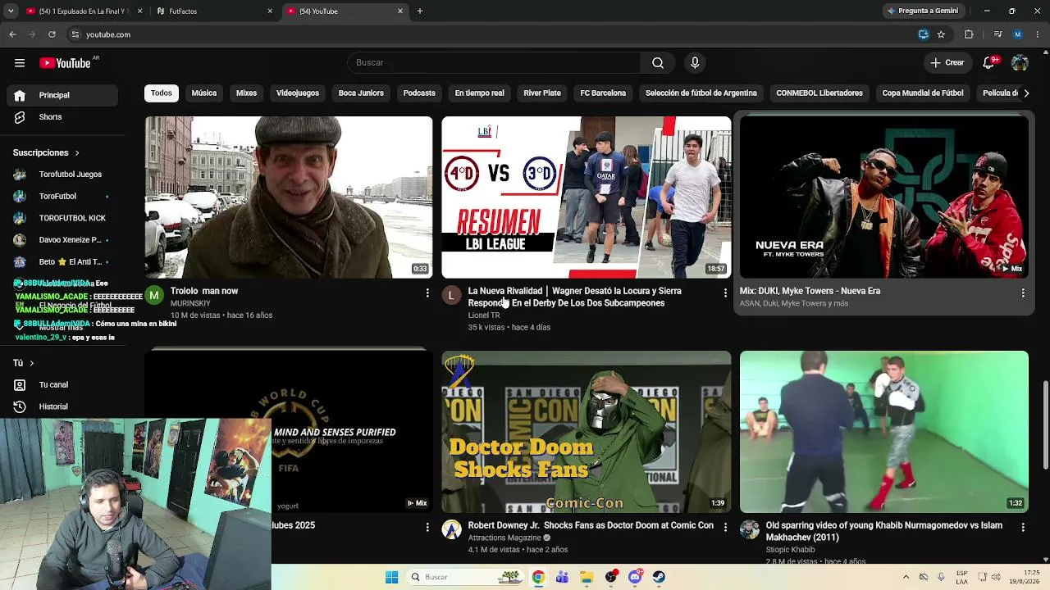
Task: Click the YouTube search input field
Action: click(x=494, y=63)
